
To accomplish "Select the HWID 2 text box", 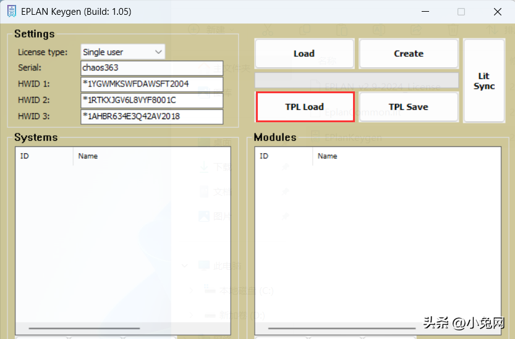I will 151,100.
